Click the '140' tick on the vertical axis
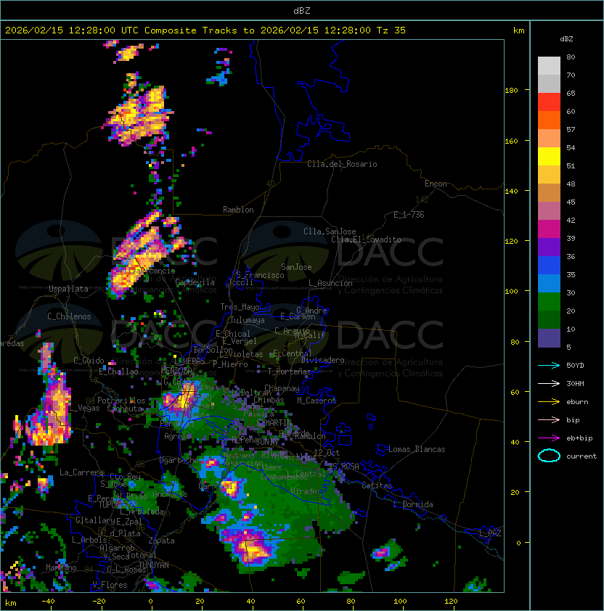The image size is (604, 611). [x=511, y=192]
